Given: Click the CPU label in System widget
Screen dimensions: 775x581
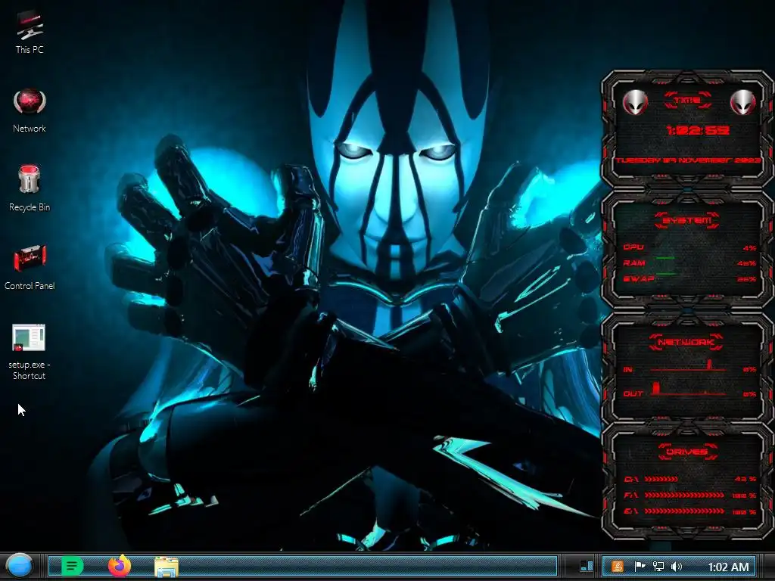Looking at the screenshot, I should click(633, 247).
